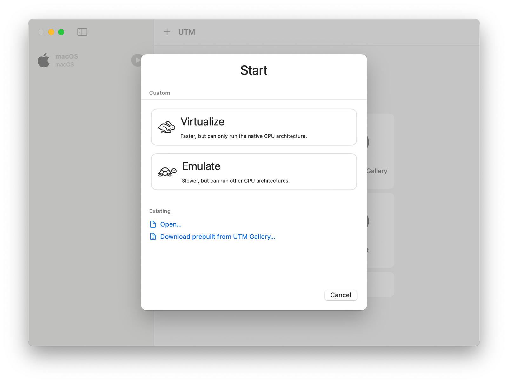Click the Apple logo of the macOS VM

[x=44, y=60]
